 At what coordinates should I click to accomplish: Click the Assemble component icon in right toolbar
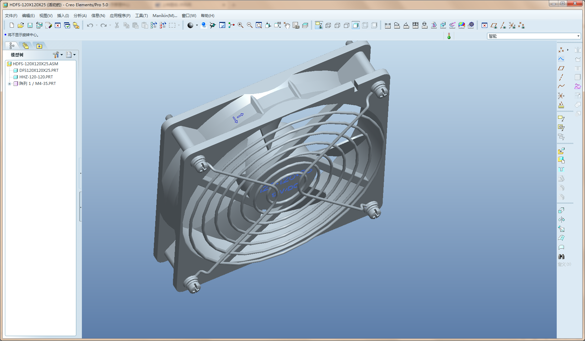click(561, 151)
